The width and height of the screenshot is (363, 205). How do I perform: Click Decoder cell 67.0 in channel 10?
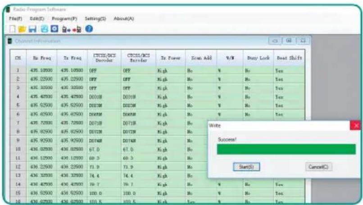click(x=104, y=149)
